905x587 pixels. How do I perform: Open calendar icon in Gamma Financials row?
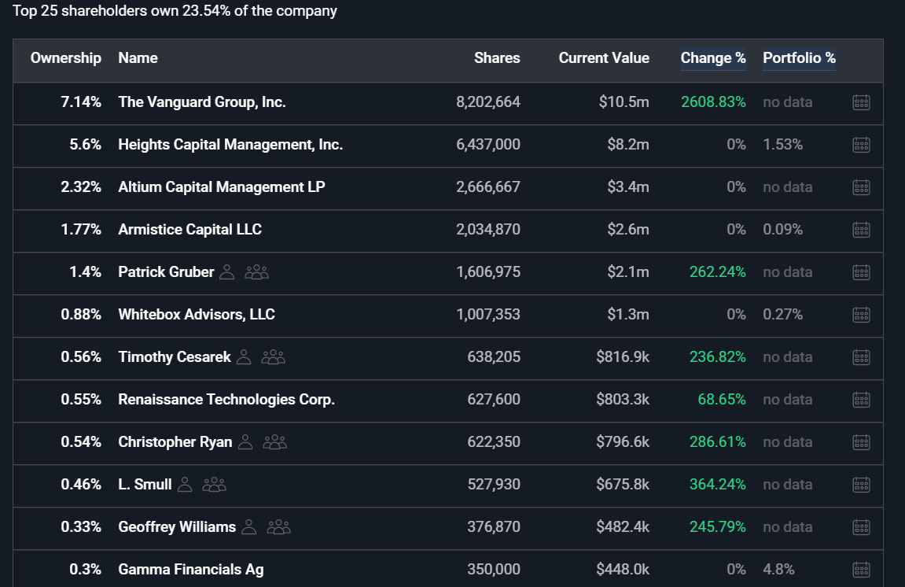[861, 570]
